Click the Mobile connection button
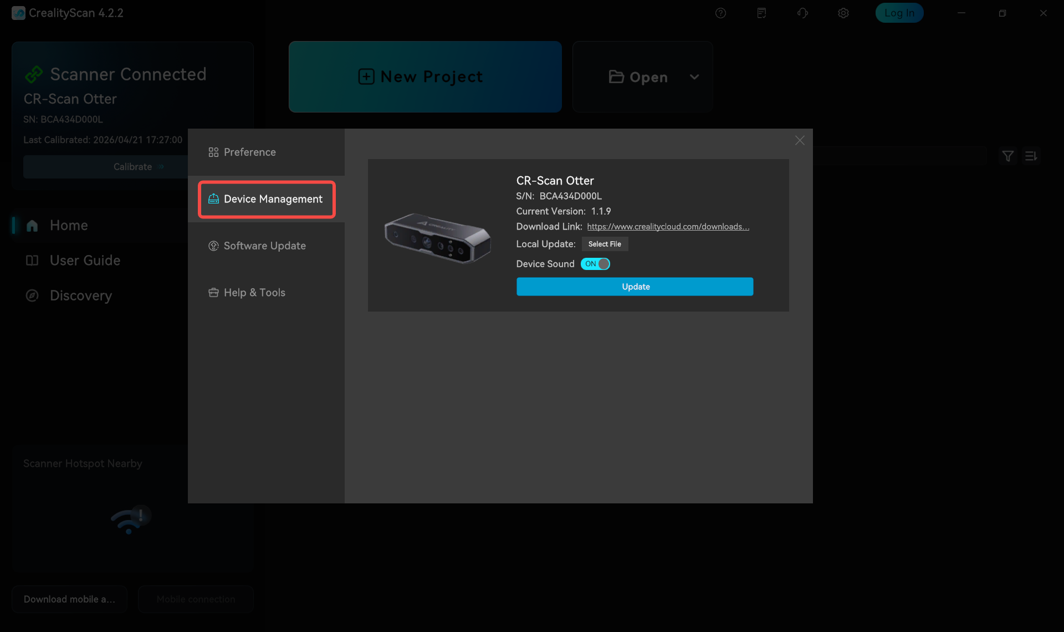1064x632 pixels. coord(196,599)
